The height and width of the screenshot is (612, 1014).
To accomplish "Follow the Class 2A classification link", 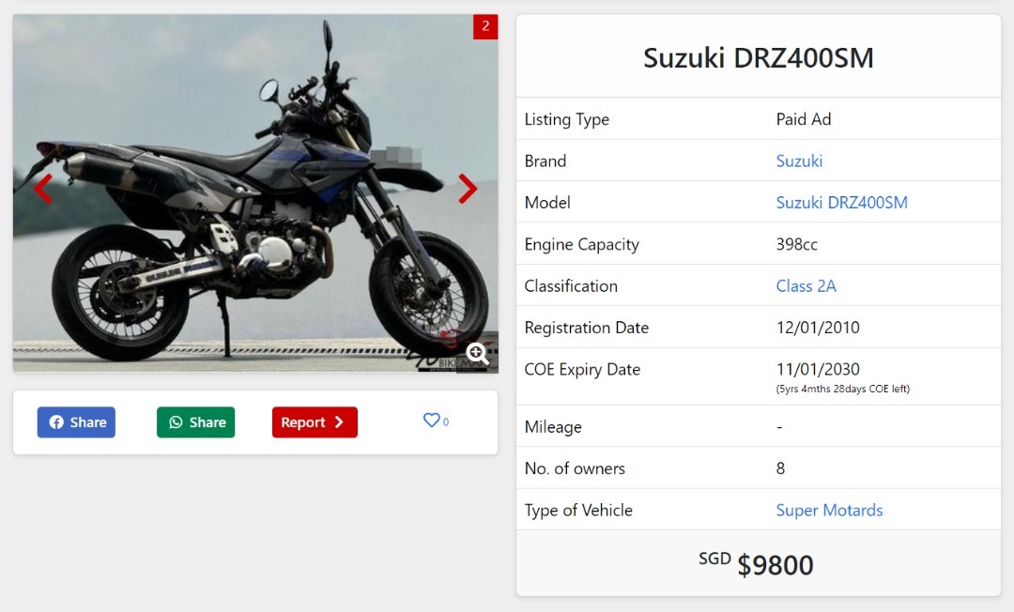I will click(x=806, y=286).
